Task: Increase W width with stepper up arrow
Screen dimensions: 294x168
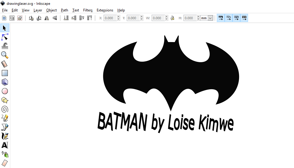Action: 166,17
